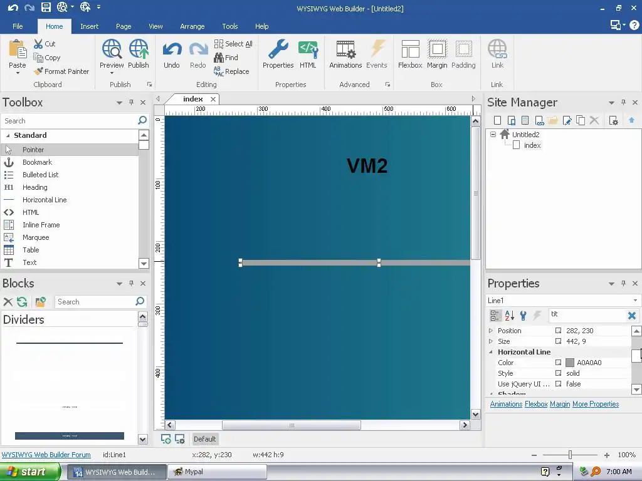Open Toolbox panel options dropdown
642x481 pixels.
pyautogui.click(x=119, y=103)
